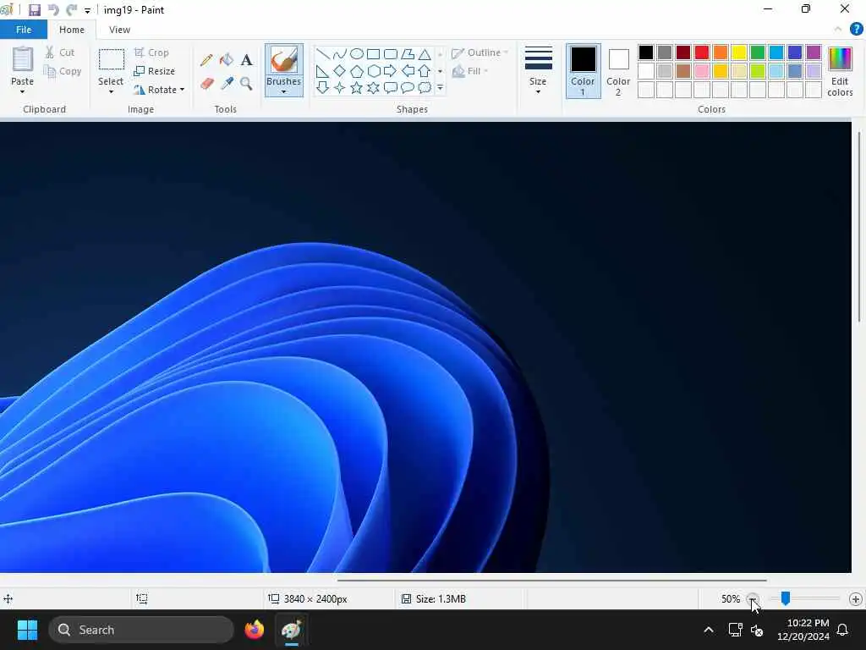Choose the Right triangle shape

(322, 71)
